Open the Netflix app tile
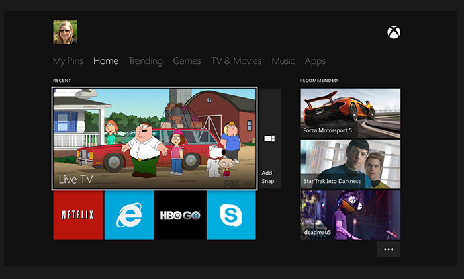This screenshot has width=464, height=279. (x=78, y=215)
